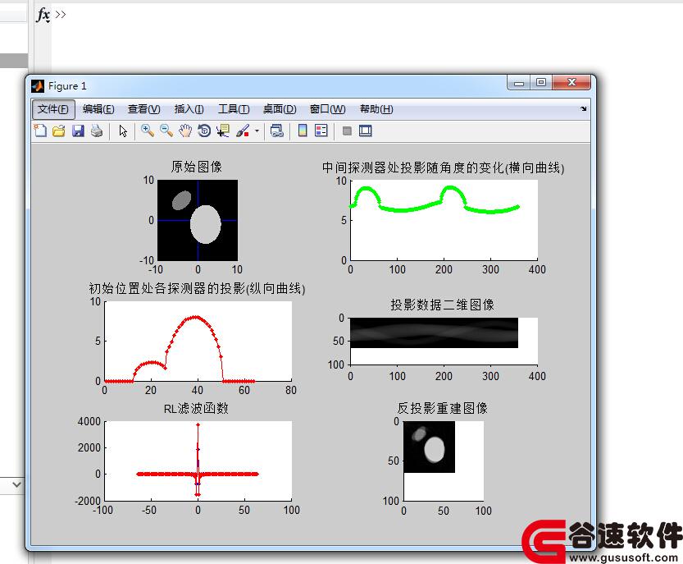
Task: Minimize the Figure 1 window
Action: pyautogui.click(x=518, y=83)
